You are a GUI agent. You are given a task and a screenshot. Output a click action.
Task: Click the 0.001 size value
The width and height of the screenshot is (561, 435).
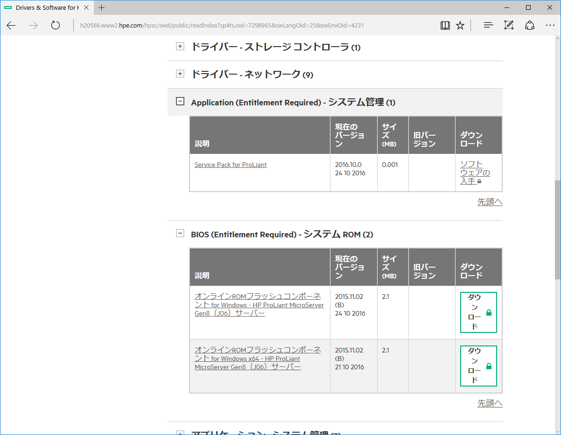coord(390,165)
